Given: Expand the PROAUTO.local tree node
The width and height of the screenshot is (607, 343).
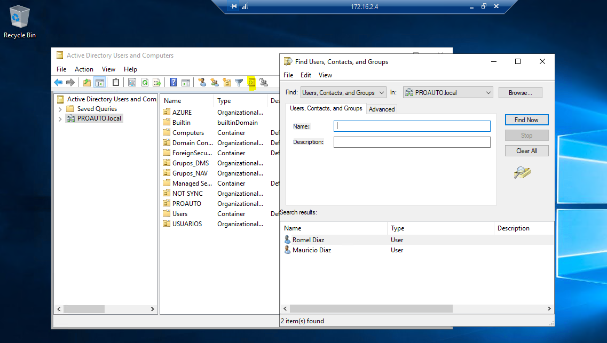Looking at the screenshot, I should 60,119.
